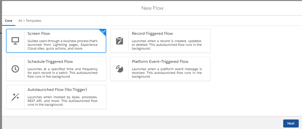Click the Schedule-Triggered Flow clock icon
The width and height of the screenshot is (302, 129).
(15, 69)
